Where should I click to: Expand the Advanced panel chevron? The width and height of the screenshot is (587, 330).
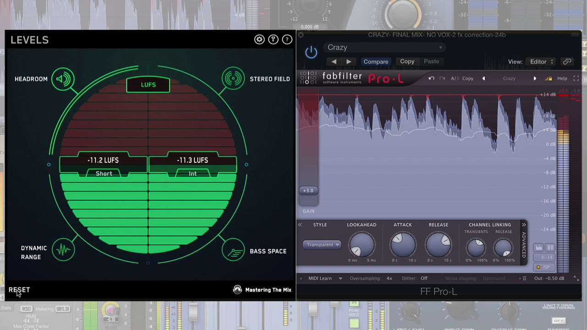coord(524,225)
